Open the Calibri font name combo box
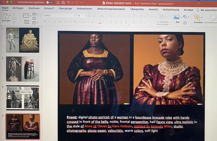This screenshot has width=217, height=141. (x=59, y=15)
